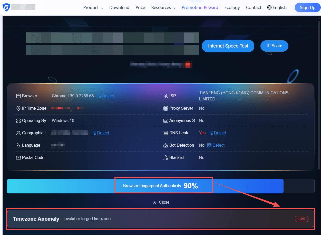Click the Postal Code envelope icon
The width and height of the screenshot is (321, 235).
pyautogui.click(x=18, y=158)
